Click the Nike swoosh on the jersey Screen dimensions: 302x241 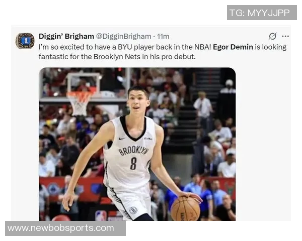tap(122, 139)
